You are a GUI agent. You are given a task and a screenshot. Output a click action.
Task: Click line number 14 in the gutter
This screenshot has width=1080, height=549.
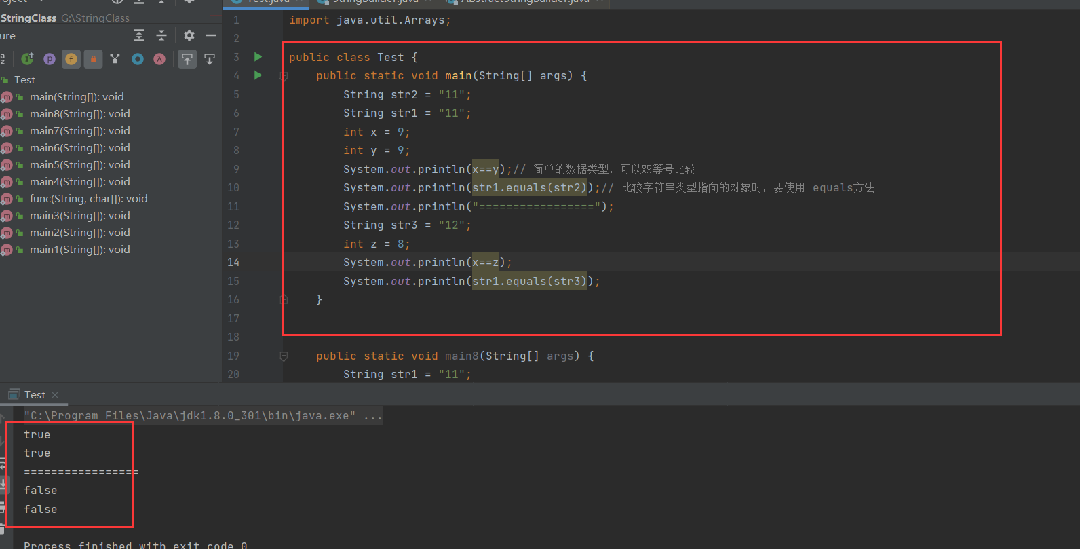[x=233, y=262]
